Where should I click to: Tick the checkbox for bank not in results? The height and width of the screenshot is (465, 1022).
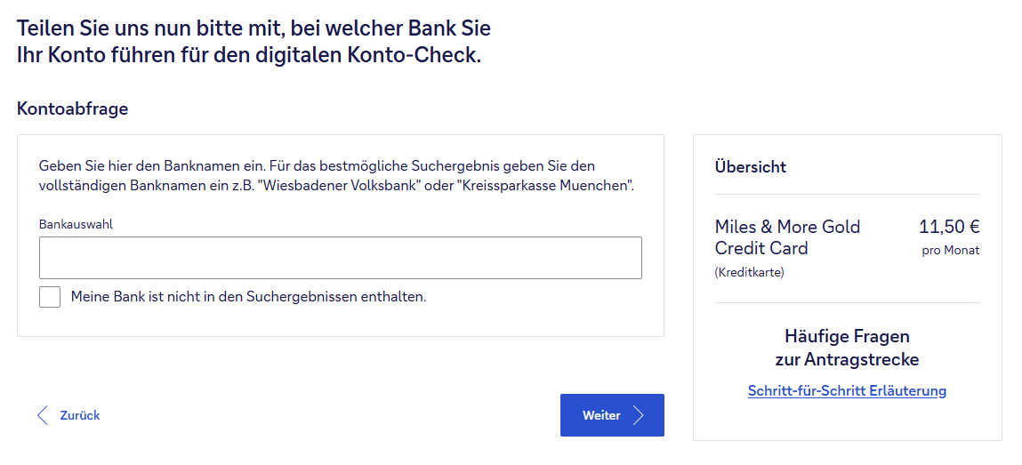tap(50, 297)
